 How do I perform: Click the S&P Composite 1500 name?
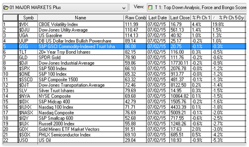tap(58, 79)
